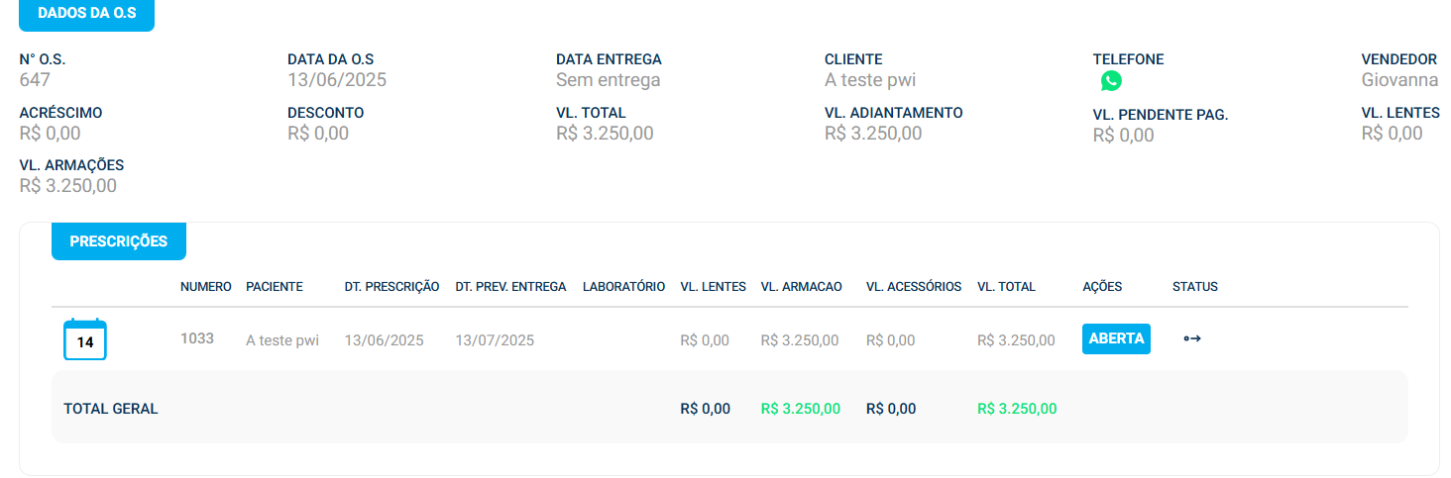Click the LABORATÓRIO column header

tap(623, 287)
